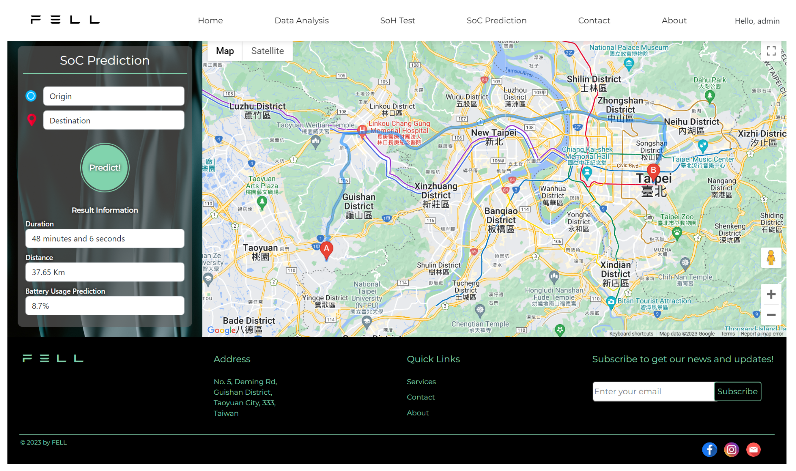
Task: Click the Origin input field
Action: click(114, 96)
